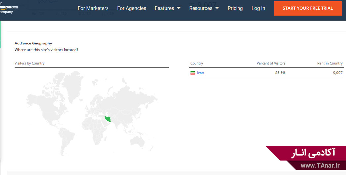
Task: Select the 9,007 rank value in table
Action: pos(338,73)
